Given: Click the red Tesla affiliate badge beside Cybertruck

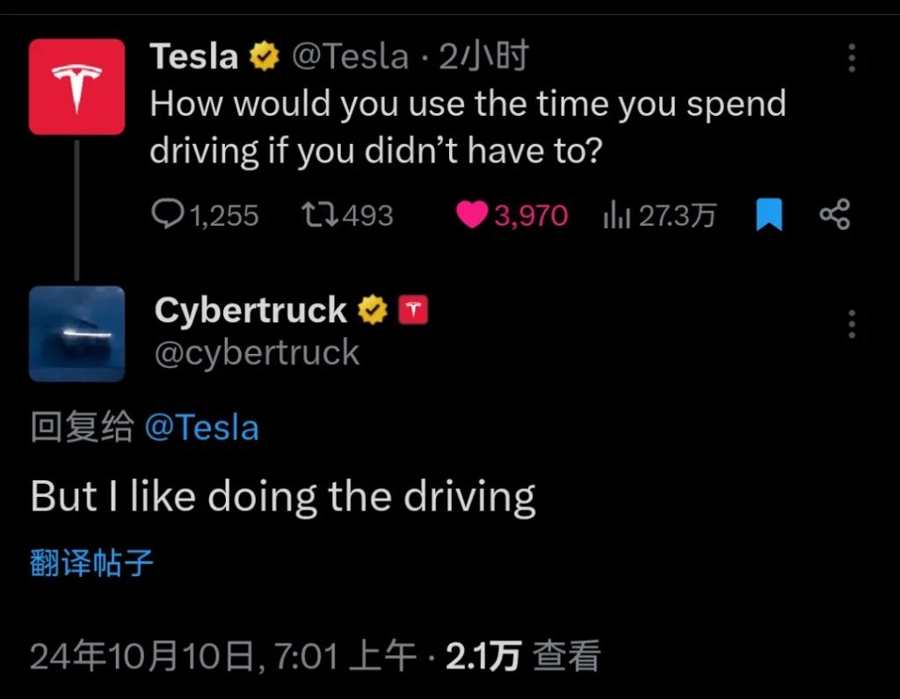Looking at the screenshot, I should (414, 310).
